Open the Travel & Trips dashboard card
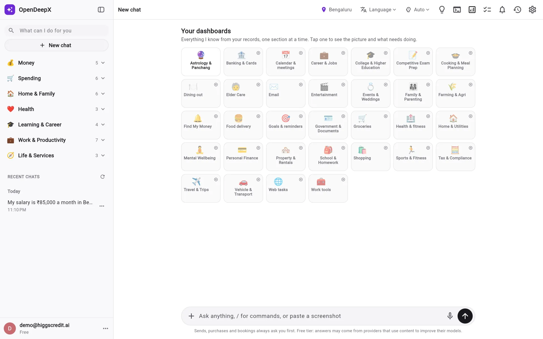543x339 pixels. (x=201, y=188)
